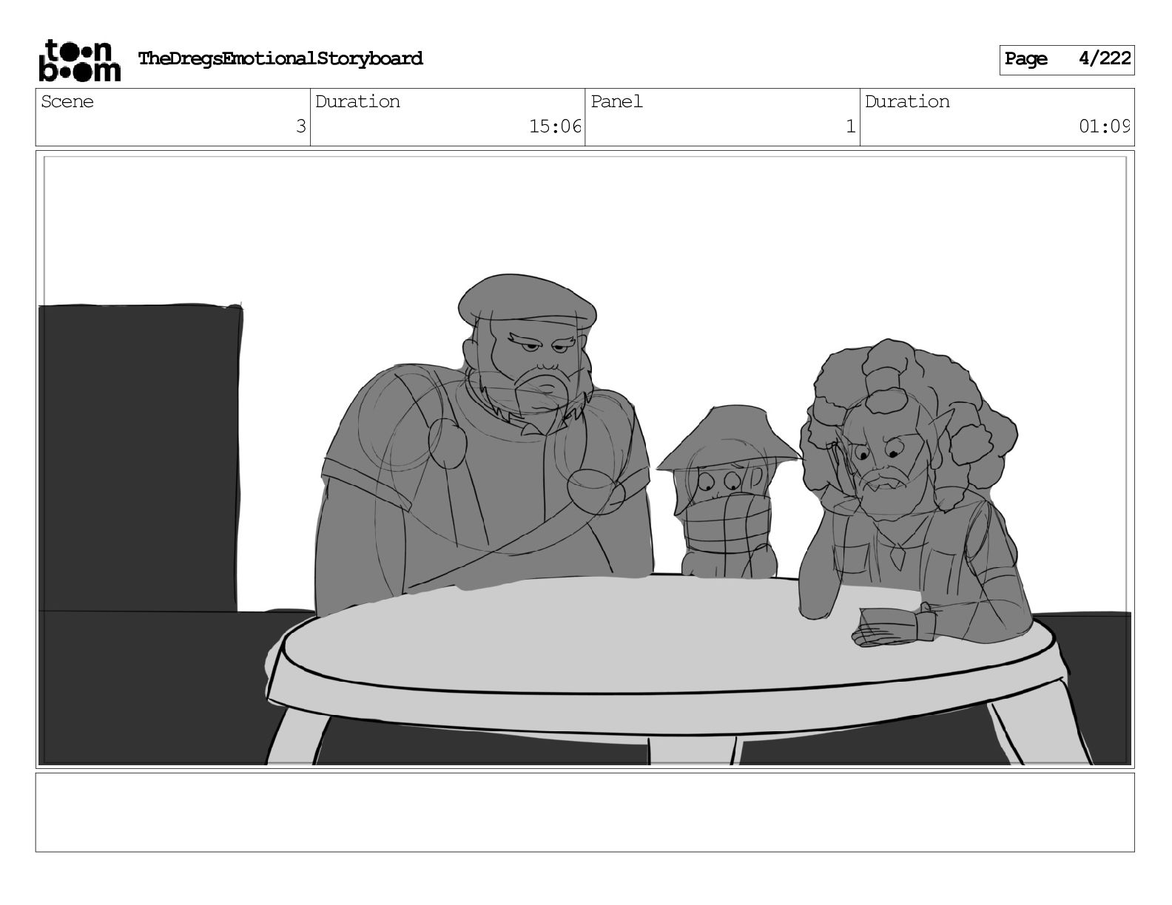Screen dimensions: 1172x905
Task: Click the Page 4/222 indicator box
Action: [1067, 59]
